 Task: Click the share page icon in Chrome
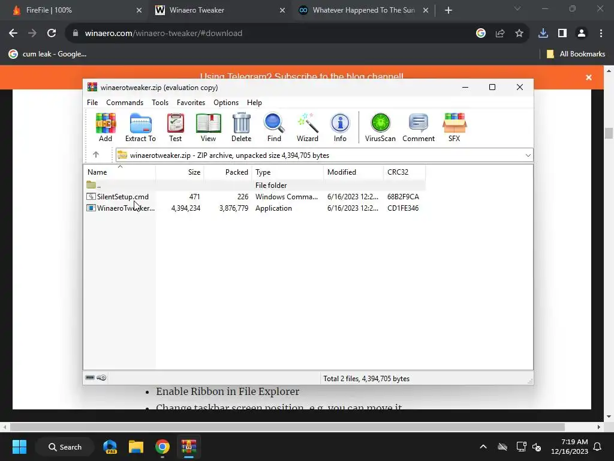point(499,34)
